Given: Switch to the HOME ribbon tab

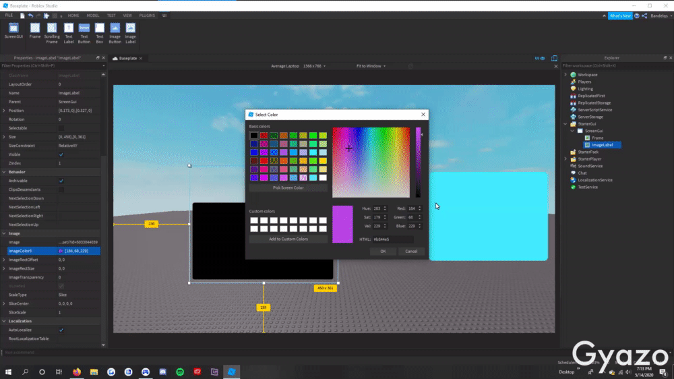Looking at the screenshot, I should (x=73, y=16).
